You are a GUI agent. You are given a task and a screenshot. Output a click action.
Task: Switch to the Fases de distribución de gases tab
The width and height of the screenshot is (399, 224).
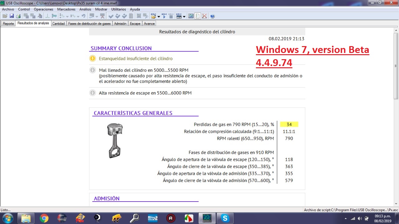click(89, 23)
